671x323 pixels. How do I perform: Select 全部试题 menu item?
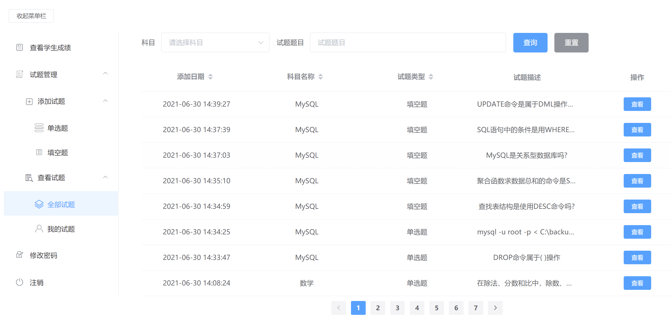(61, 203)
